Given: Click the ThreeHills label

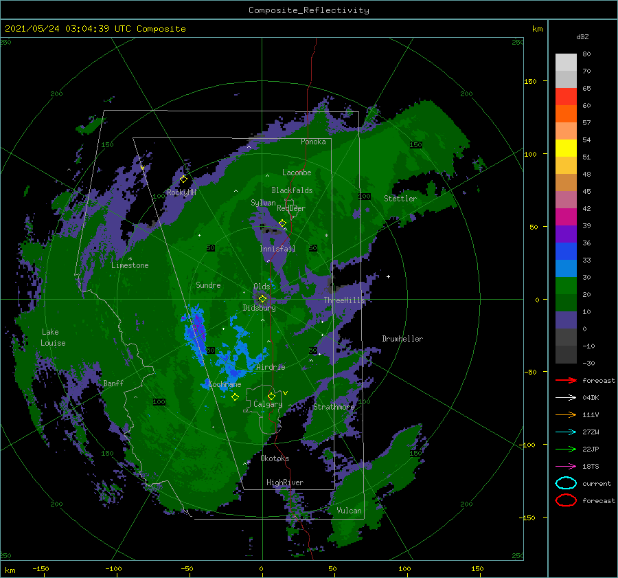Looking at the screenshot, I should tap(345, 300).
